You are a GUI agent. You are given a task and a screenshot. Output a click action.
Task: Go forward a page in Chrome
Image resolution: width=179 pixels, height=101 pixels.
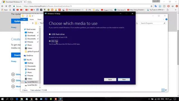[x=6, y=6]
